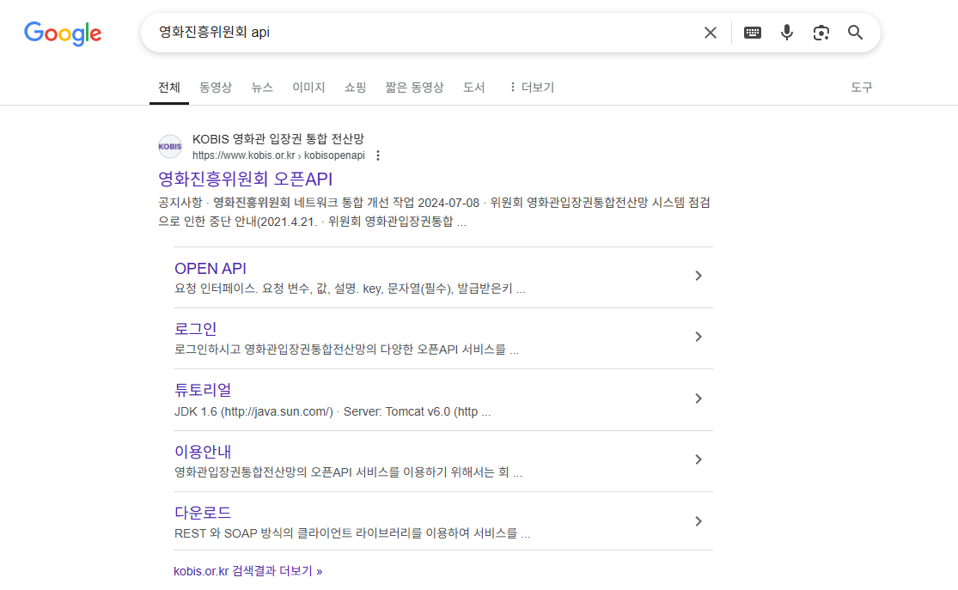958x590 pixels.
Task: Open the 이용안내 sitelink
Action: click(x=203, y=452)
